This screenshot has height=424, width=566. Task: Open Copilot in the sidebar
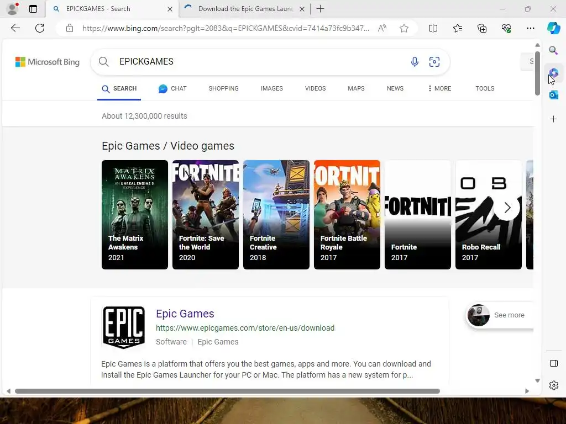(x=553, y=28)
